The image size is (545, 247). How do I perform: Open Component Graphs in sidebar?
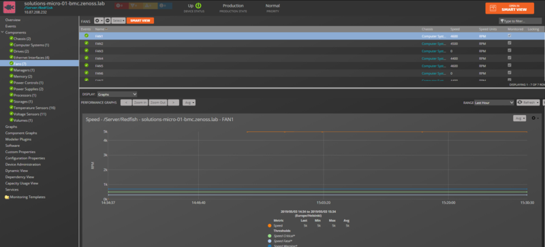21,133
